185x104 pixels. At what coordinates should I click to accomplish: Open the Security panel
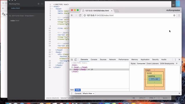(x=155, y=60)
